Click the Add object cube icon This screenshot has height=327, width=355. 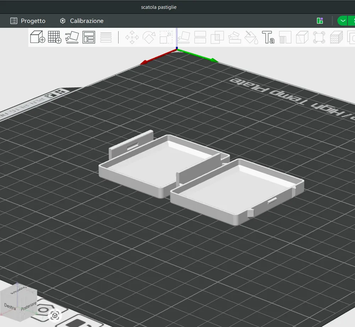38,37
